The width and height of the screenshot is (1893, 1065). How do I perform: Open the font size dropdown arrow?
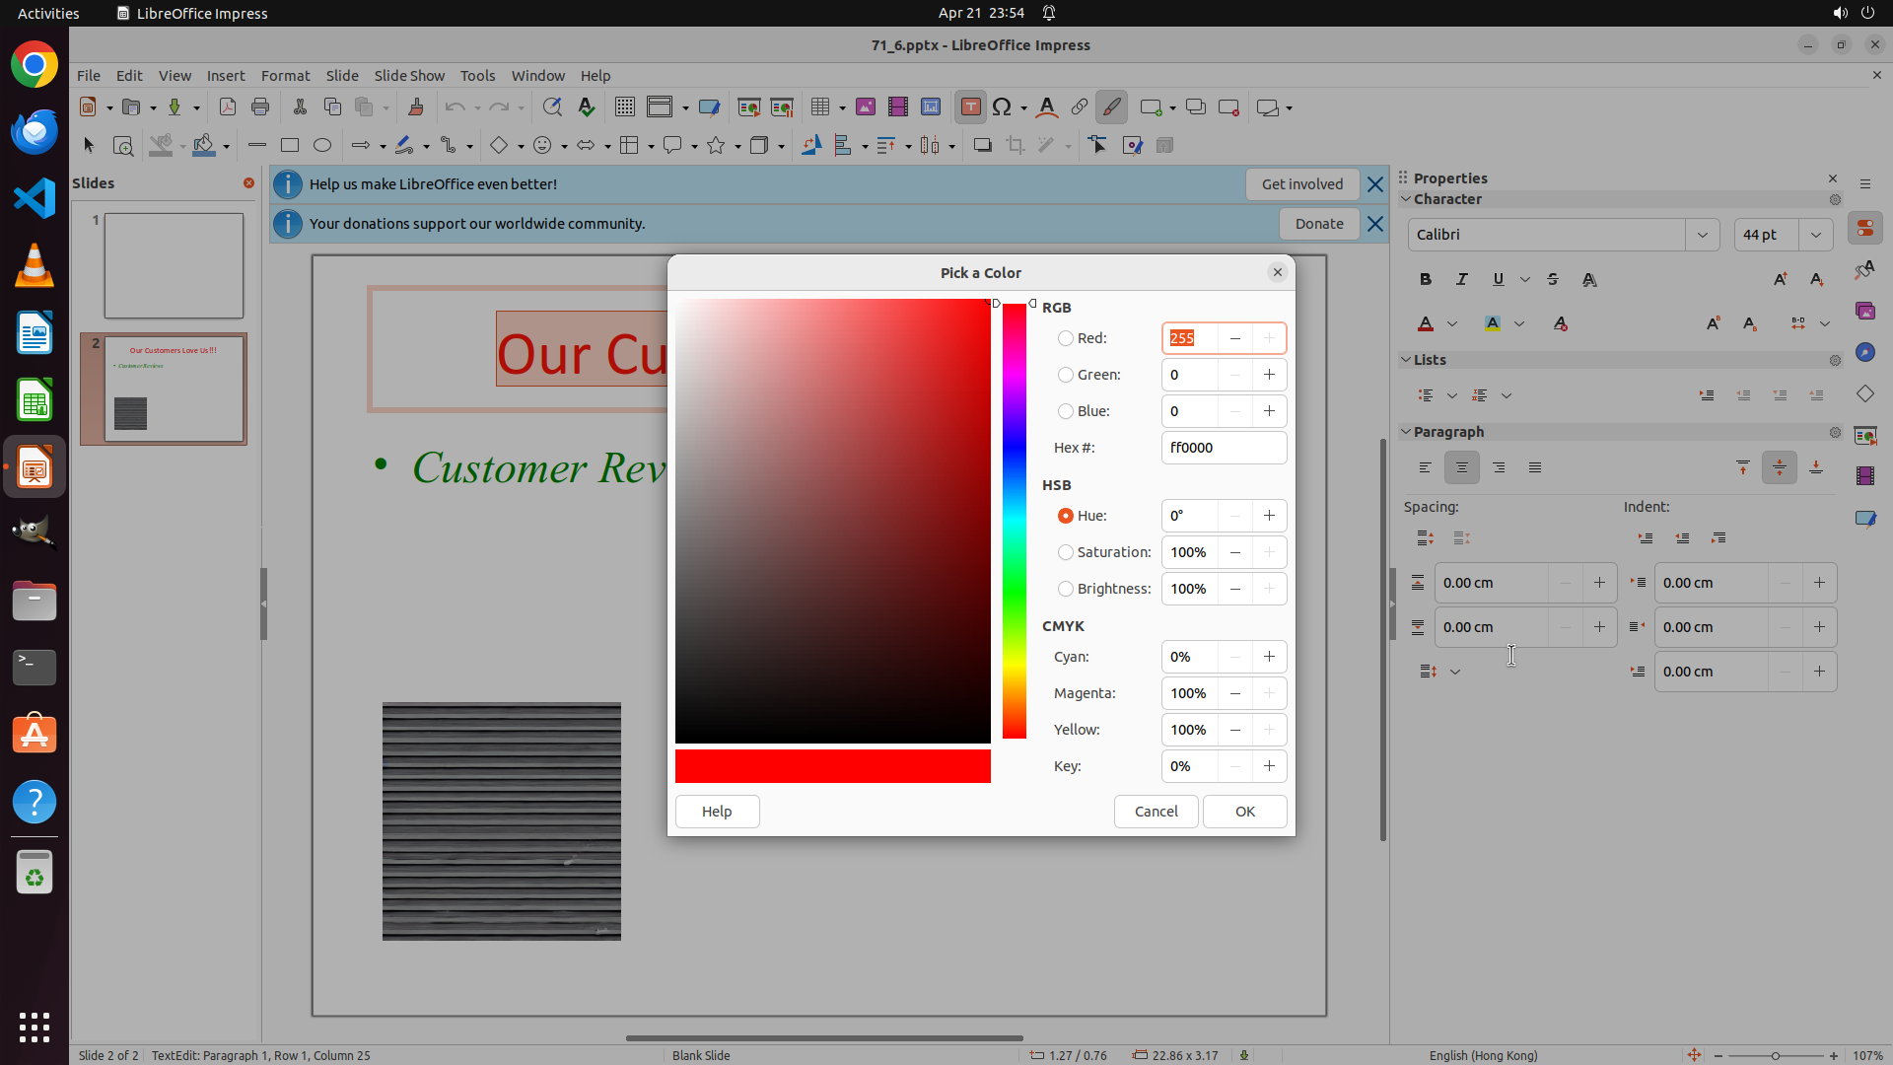[x=1815, y=235]
